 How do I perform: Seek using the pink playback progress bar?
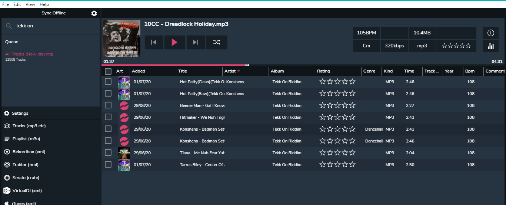pos(174,65)
